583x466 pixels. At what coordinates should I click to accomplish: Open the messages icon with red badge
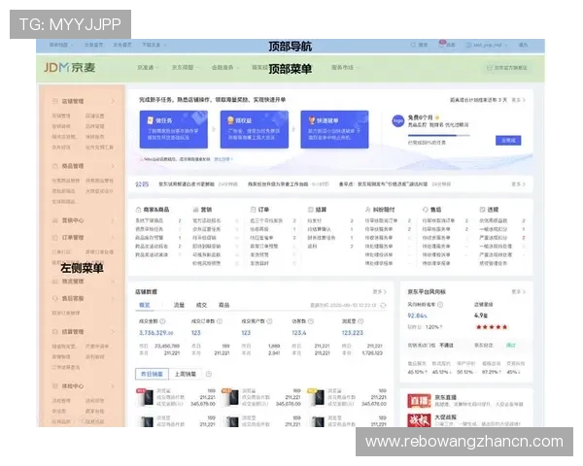click(x=442, y=44)
